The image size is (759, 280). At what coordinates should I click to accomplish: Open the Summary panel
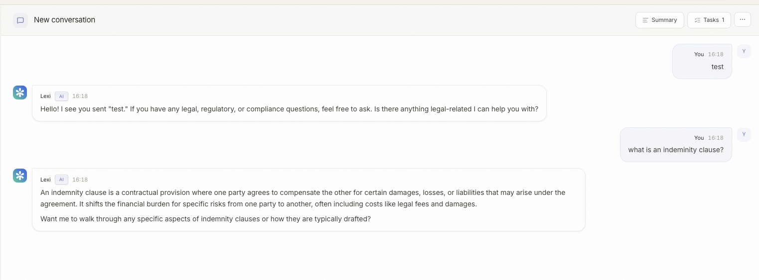(659, 20)
